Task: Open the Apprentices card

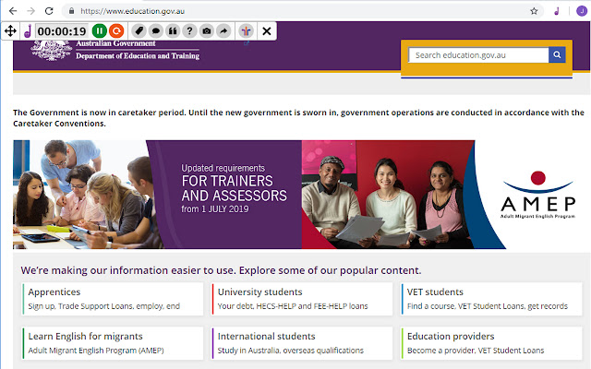Action: [113, 299]
